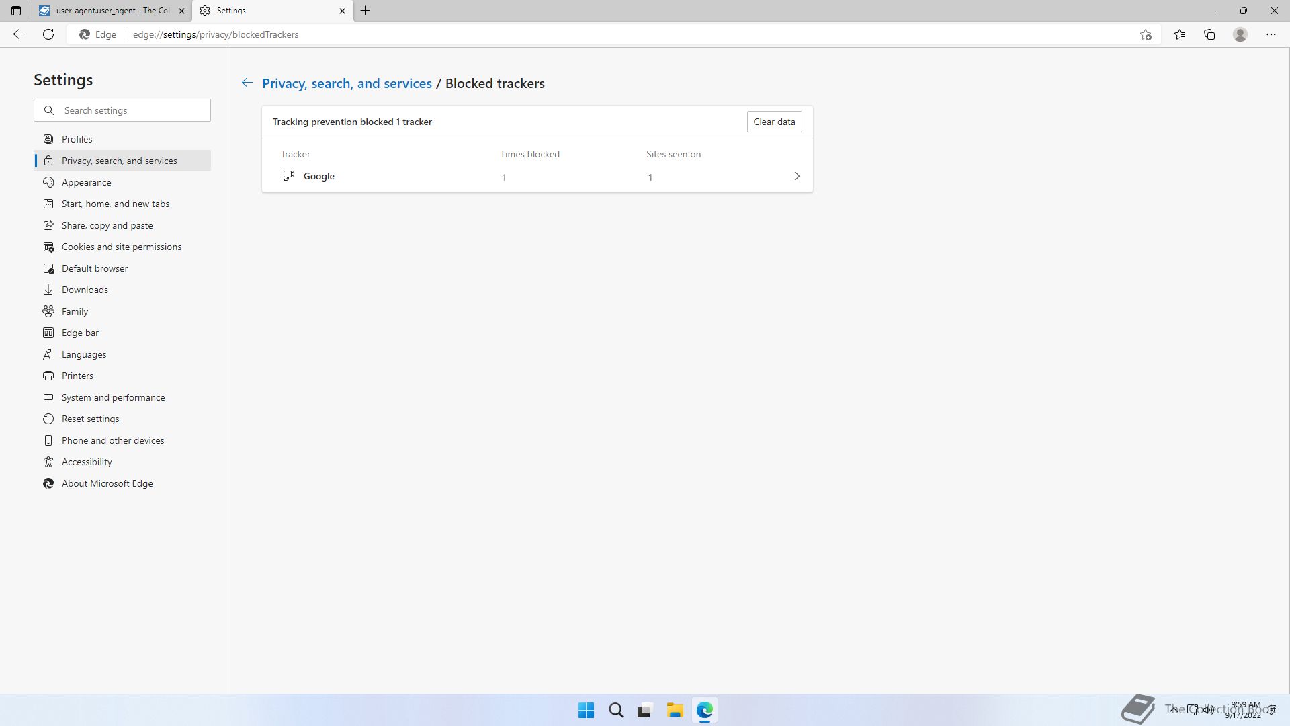Open System and performance settings
Image resolution: width=1290 pixels, height=726 pixels.
pyautogui.click(x=122, y=397)
